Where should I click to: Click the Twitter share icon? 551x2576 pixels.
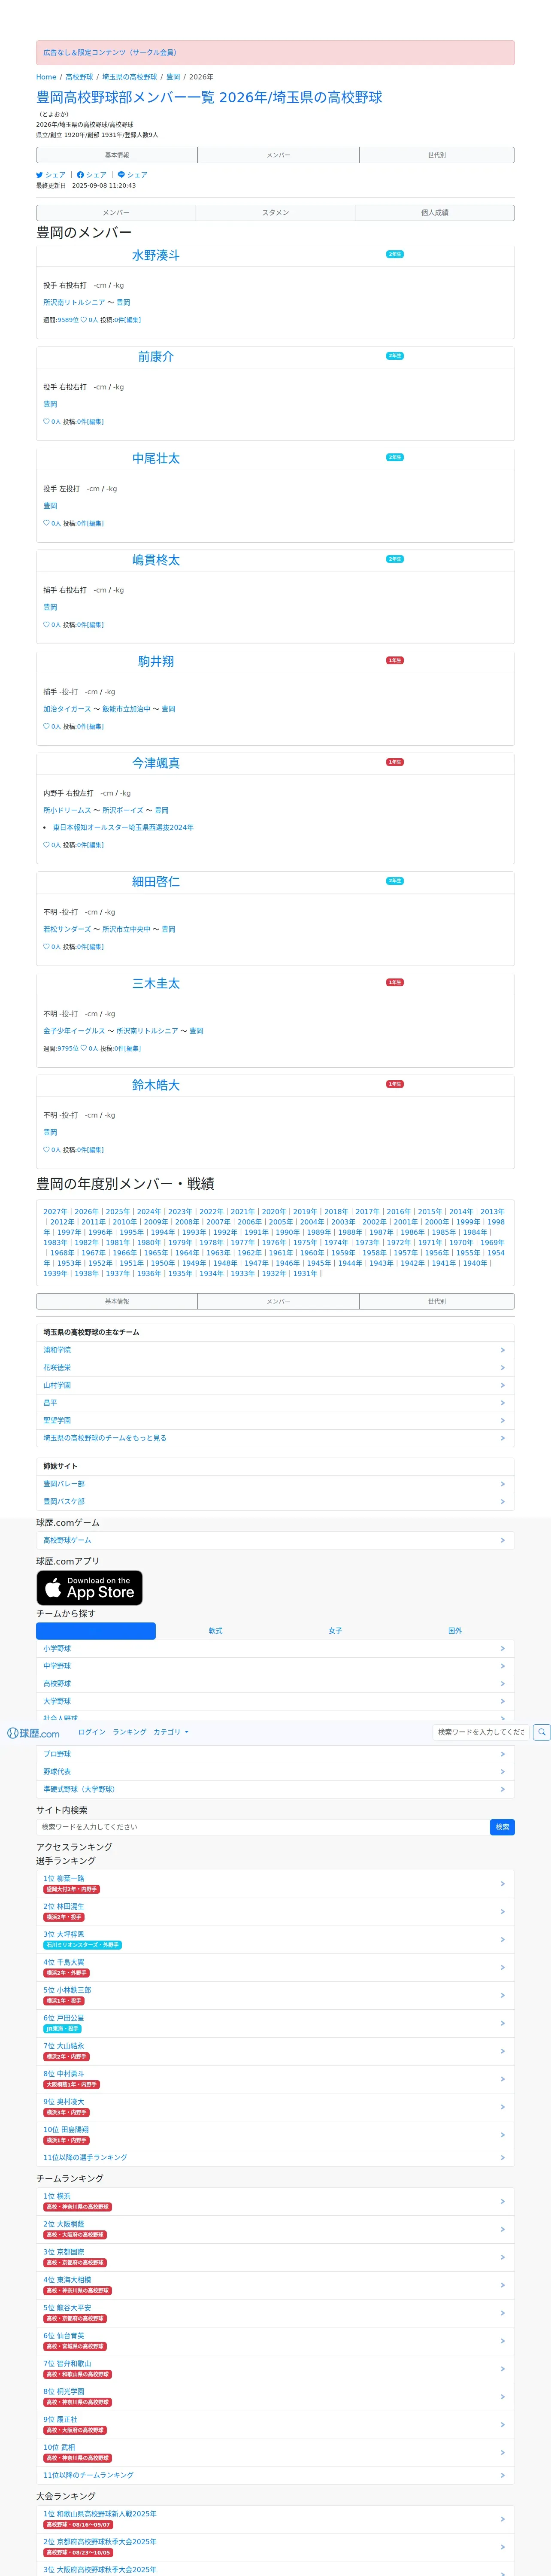(x=40, y=175)
